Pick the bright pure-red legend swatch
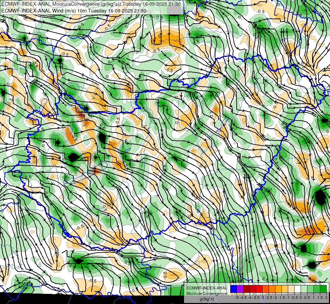330x304 pixels. [x=259, y=289]
